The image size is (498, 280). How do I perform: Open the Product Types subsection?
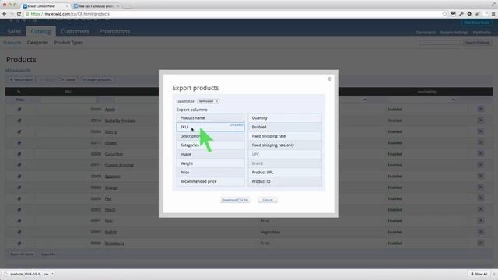point(68,43)
